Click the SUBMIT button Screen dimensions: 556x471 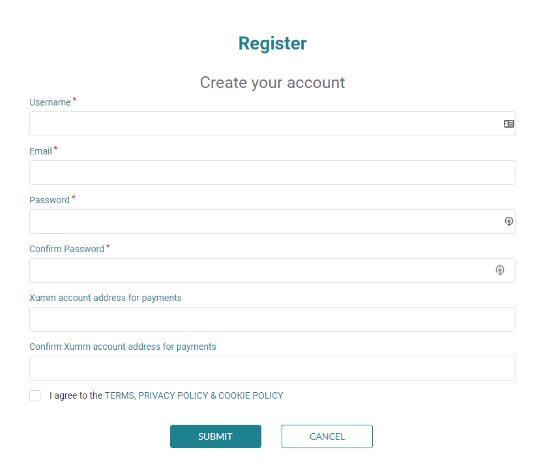[x=216, y=436]
